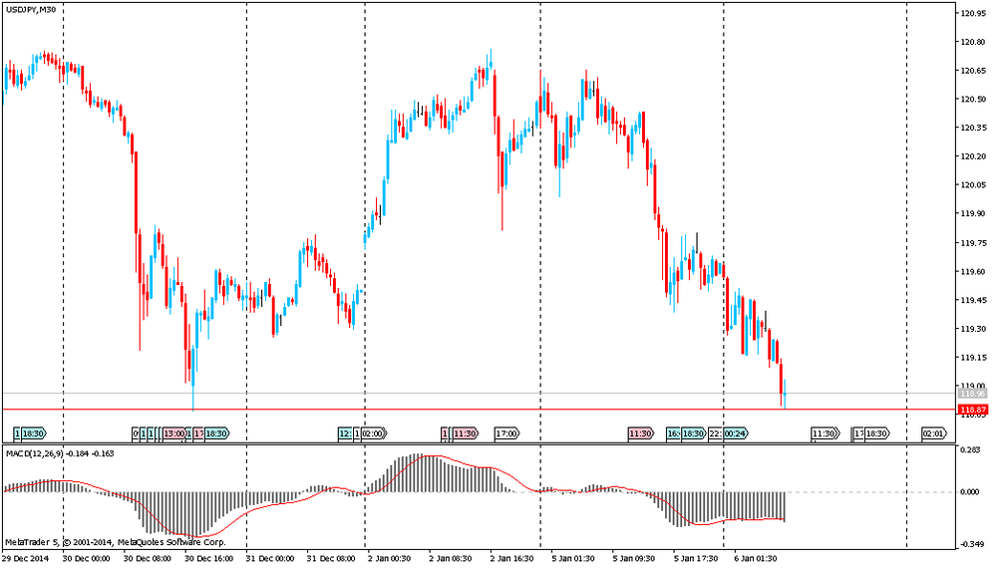Select the 02:00 event marker

point(373,433)
